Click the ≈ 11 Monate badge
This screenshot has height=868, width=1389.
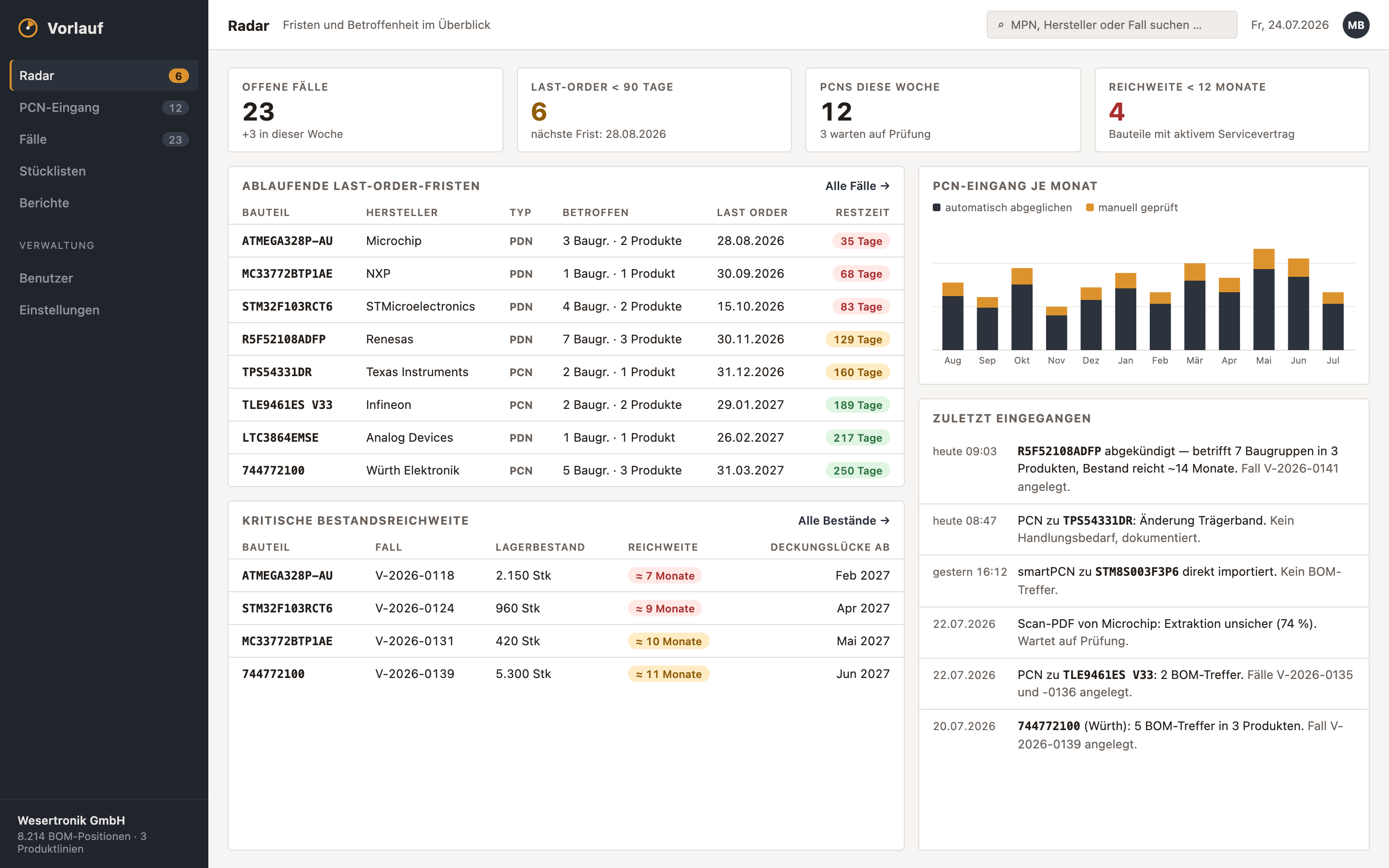point(668,673)
